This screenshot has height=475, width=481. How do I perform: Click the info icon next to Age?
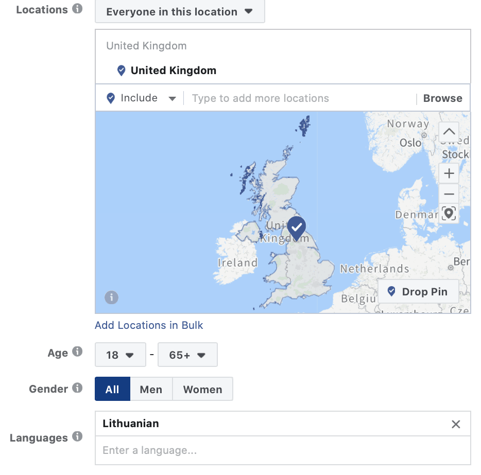point(77,352)
